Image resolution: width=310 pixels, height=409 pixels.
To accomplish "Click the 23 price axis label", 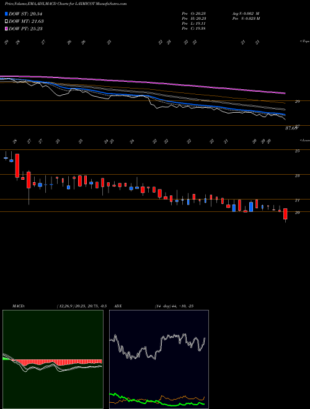I will [297, 176].
